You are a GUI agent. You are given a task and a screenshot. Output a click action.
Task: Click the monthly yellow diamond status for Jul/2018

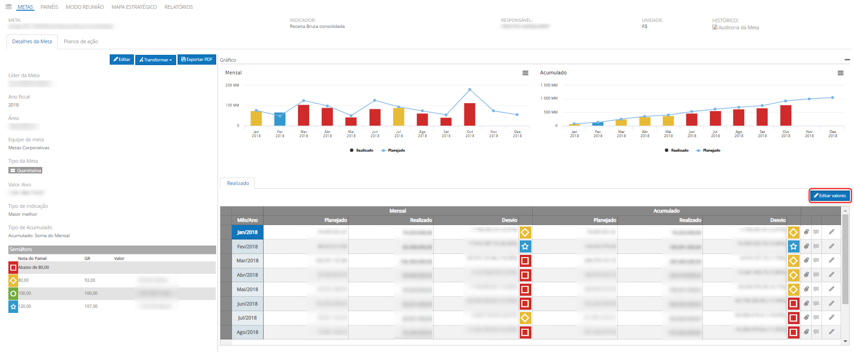pos(525,318)
